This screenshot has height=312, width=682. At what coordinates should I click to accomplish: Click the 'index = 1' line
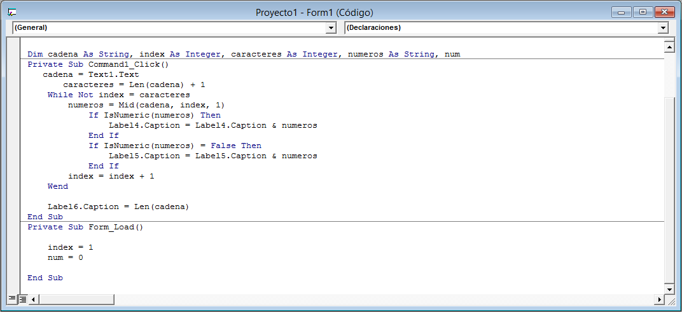71,248
